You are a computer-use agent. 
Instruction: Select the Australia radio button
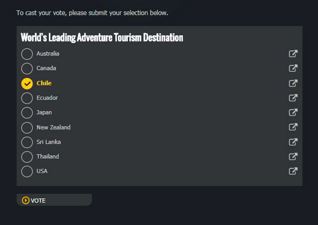point(27,54)
